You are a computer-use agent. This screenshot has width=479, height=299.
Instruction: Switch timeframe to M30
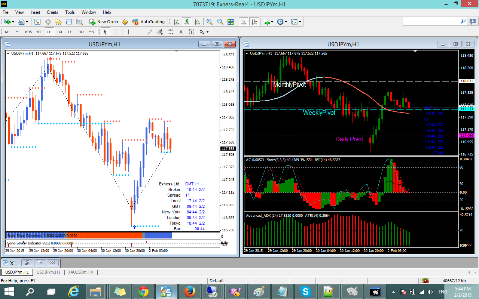(39, 32)
